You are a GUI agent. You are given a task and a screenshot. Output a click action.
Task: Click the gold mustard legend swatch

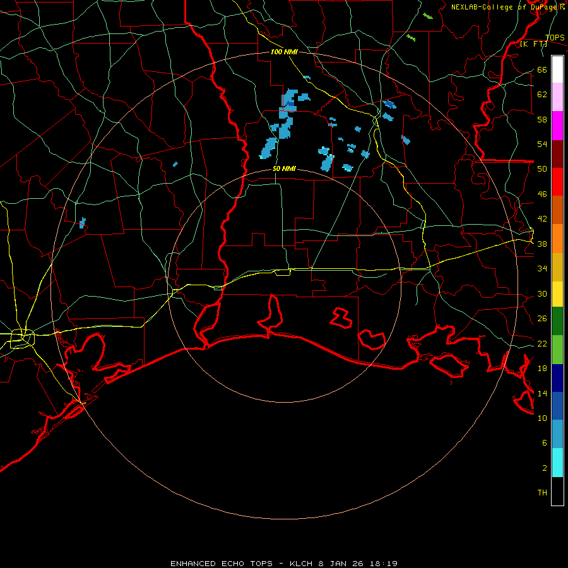[x=557, y=268]
